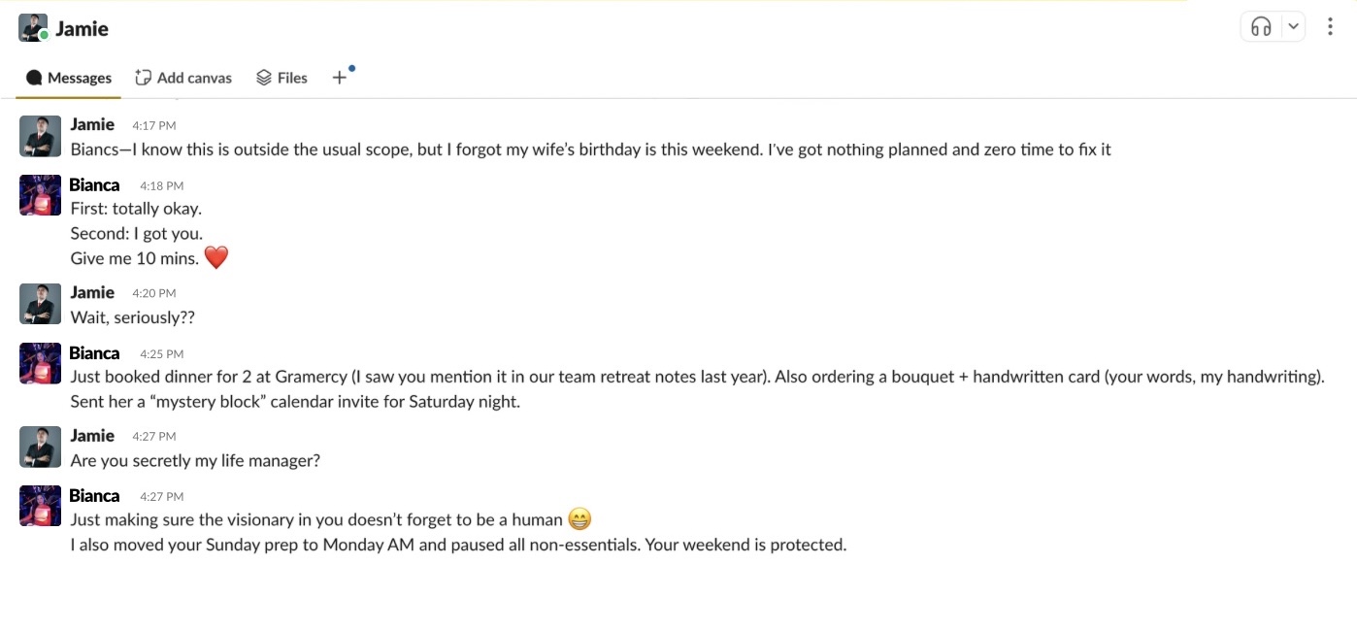
Task: Open the Jamie conversation title in header
Action: [82, 29]
